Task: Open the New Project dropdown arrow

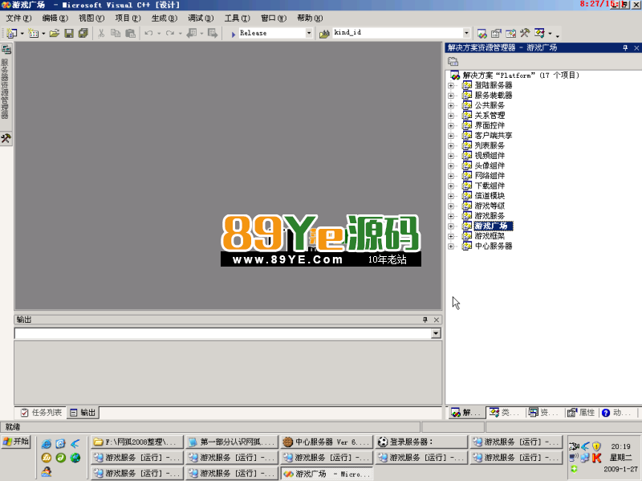Action: coord(22,33)
